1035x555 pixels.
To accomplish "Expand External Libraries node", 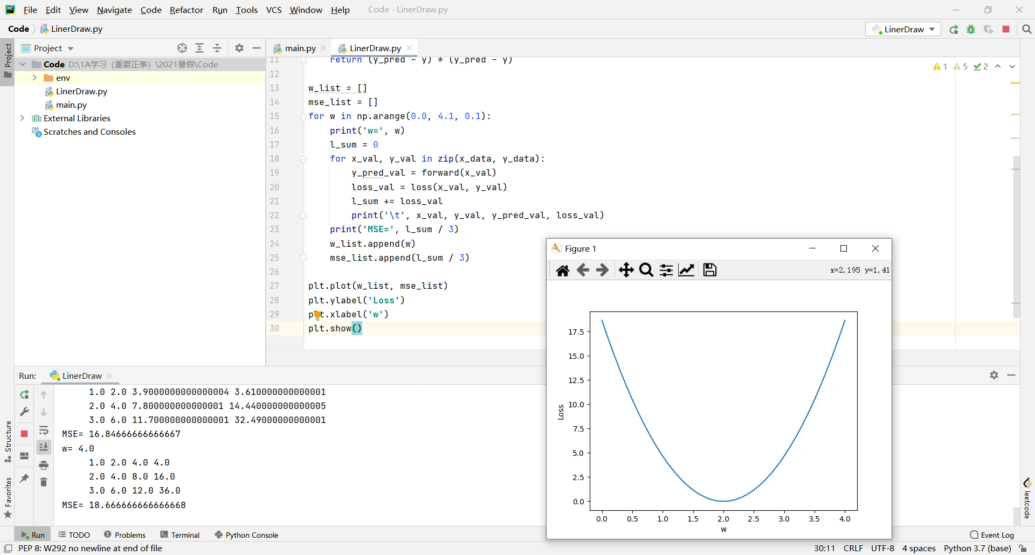I will (x=23, y=118).
